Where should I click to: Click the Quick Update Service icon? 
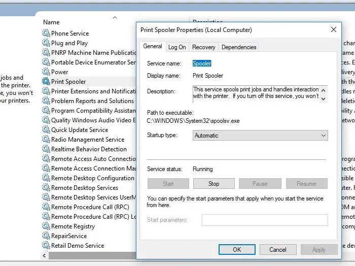[x=46, y=130]
